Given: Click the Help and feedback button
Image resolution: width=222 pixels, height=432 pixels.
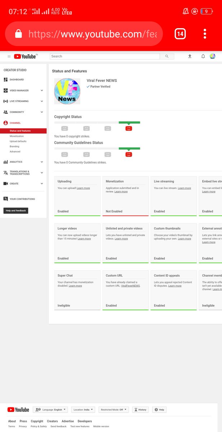Looking at the screenshot, I should (16, 211).
